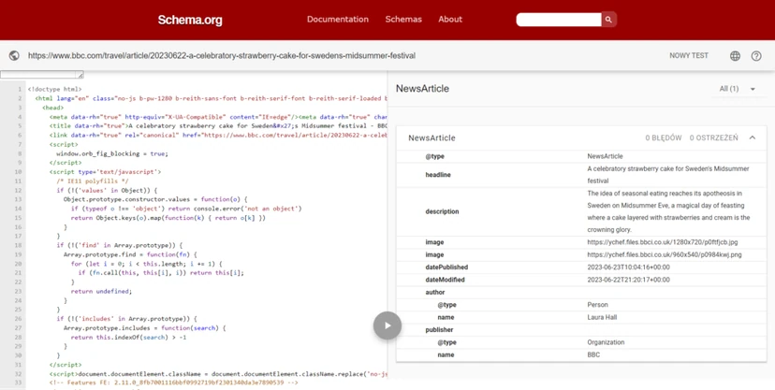Viewport: 775px width, 390px height.
Task: Click the small text box above code
Action: click(x=42, y=75)
